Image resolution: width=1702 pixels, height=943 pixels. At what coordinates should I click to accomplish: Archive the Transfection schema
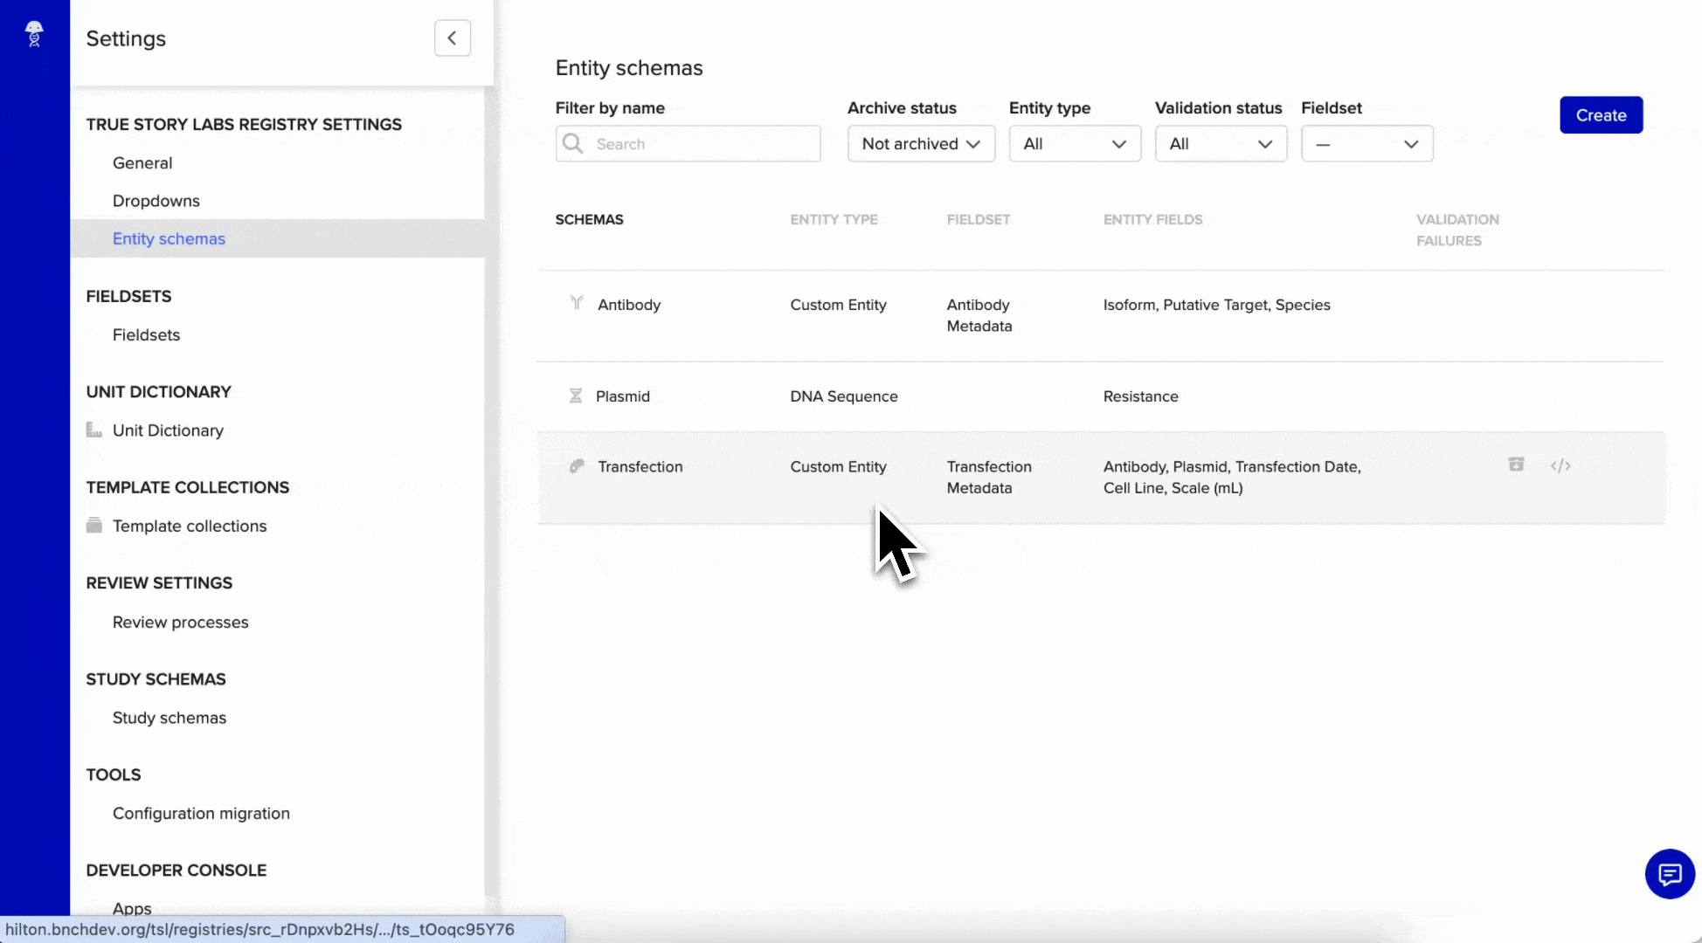[1516, 465]
